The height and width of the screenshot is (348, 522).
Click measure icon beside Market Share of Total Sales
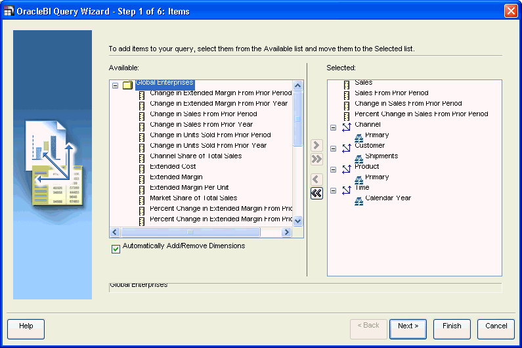pos(142,201)
